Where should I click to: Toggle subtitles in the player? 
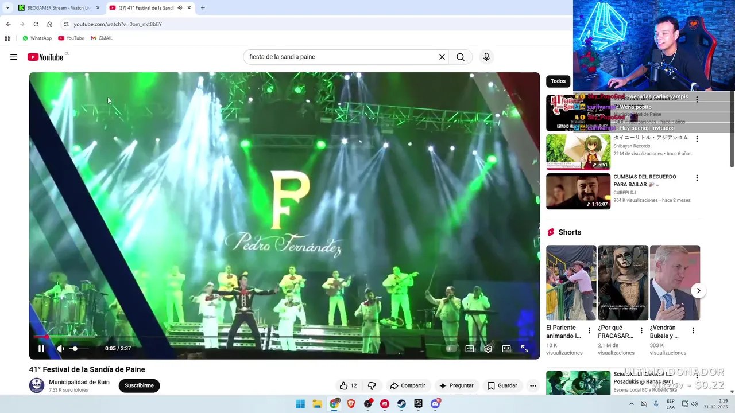click(470, 348)
